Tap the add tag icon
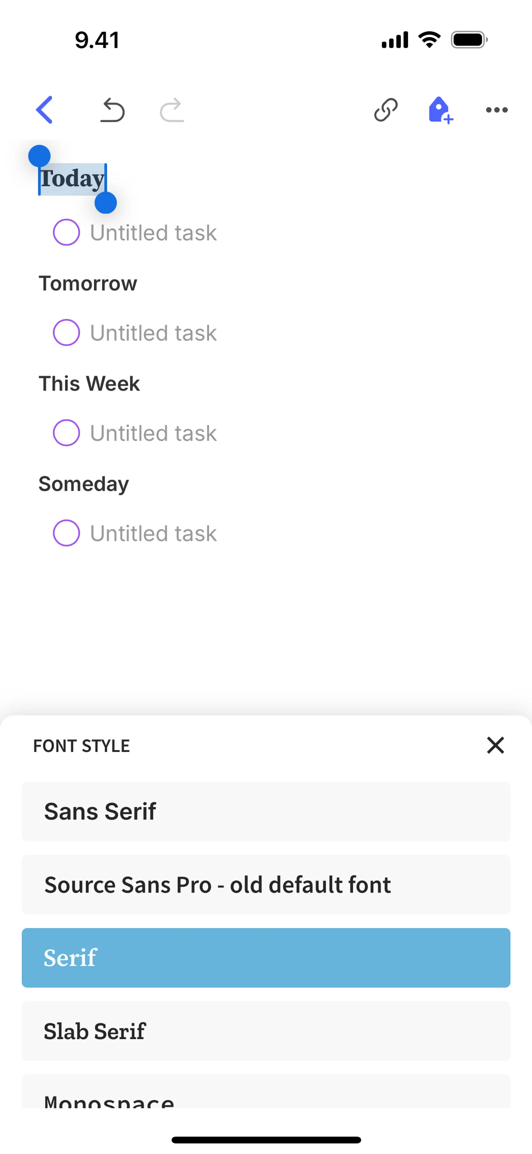The image size is (532, 1154). click(440, 110)
